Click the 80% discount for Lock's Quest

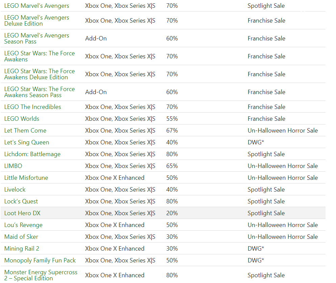click(172, 201)
